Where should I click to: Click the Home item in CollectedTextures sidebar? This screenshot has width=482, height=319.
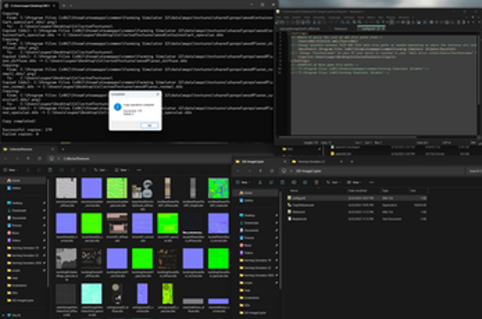tap(17, 180)
